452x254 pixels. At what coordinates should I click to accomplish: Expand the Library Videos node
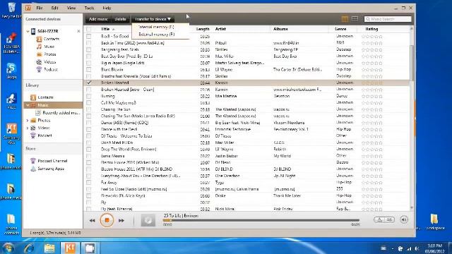click(28, 128)
